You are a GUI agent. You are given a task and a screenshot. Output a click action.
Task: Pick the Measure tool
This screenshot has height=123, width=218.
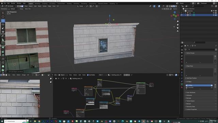click(3, 40)
